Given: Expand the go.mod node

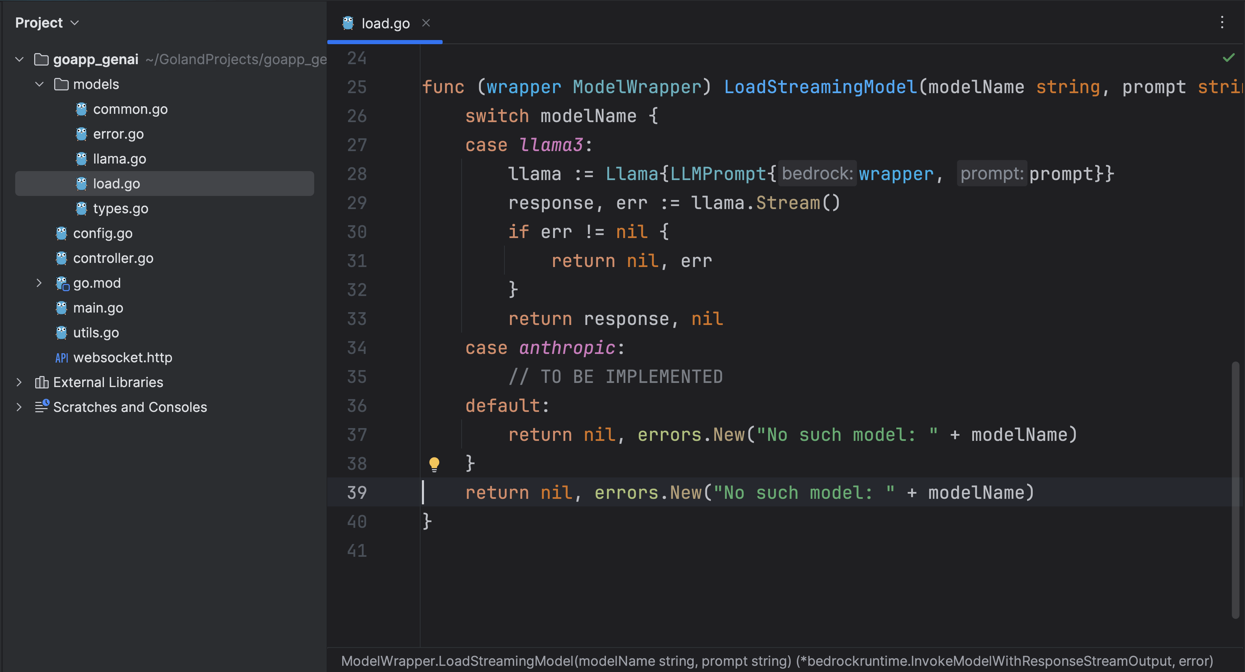Looking at the screenshot, I should (40, 283).
